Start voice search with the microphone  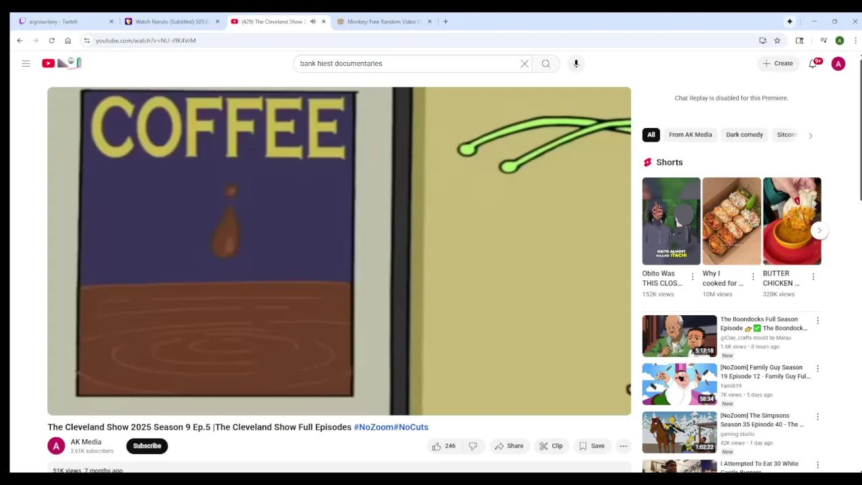coord(576,63)
